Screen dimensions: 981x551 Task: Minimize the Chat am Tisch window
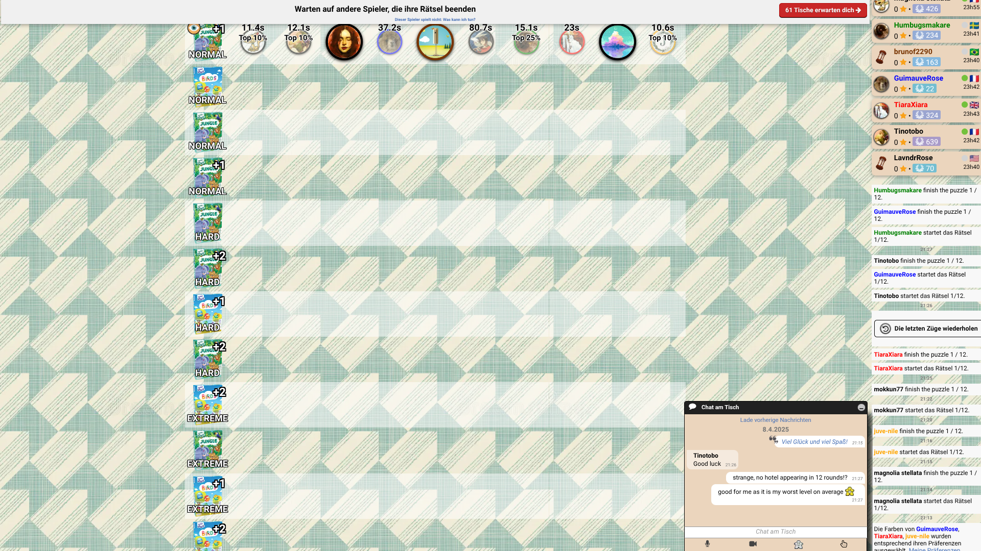coord(861,407)
